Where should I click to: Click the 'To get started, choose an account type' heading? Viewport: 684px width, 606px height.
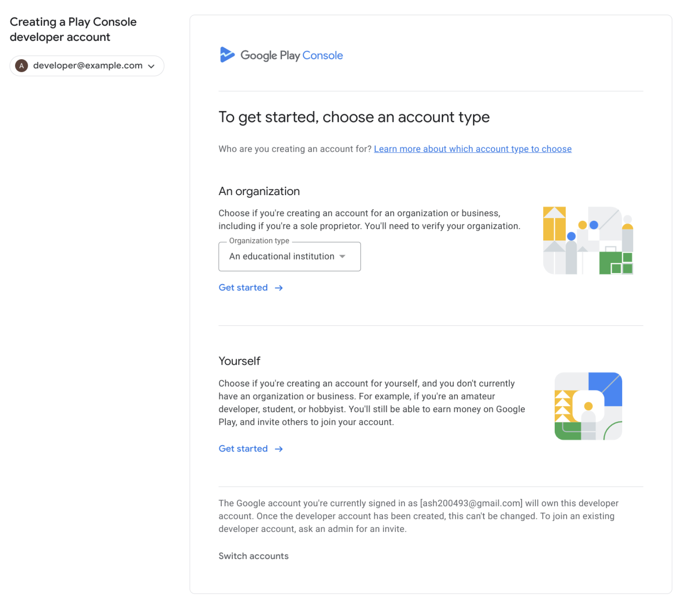tap(354, 117)
